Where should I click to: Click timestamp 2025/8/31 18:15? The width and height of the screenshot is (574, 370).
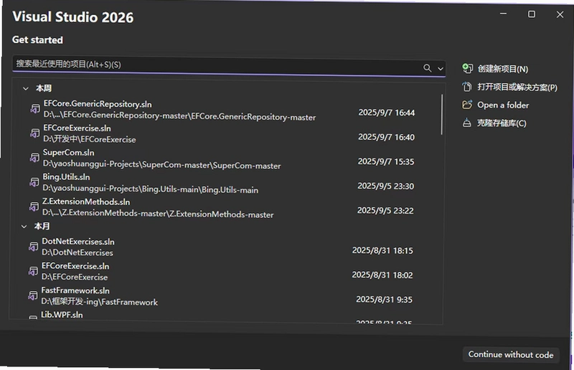382,251
